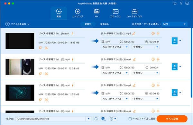Show source info for (4).mp4

pos(72,111)
